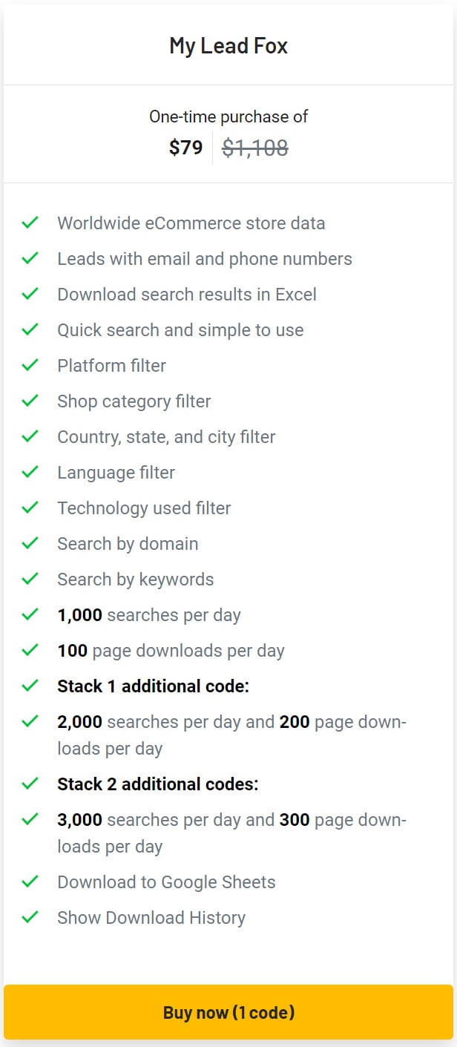Click the Stack 2 additional codes heading

[x=158, y=784]
